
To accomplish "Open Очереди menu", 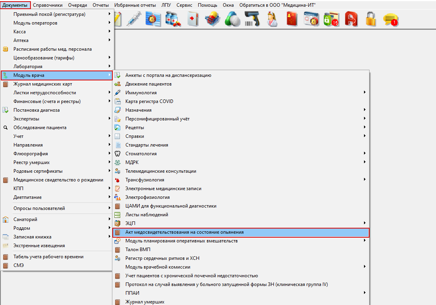I will tap(78, 5).
